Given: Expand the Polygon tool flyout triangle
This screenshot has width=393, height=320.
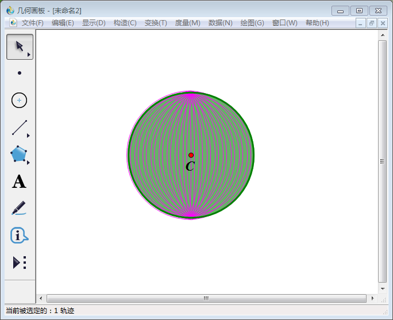Looking at the screenshot, I should coord(28,163).
